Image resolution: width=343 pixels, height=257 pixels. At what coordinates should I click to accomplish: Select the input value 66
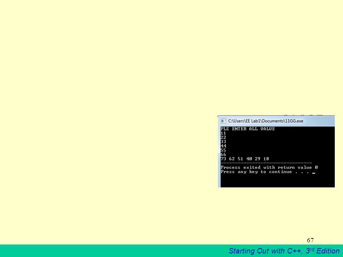click(223, 155)
